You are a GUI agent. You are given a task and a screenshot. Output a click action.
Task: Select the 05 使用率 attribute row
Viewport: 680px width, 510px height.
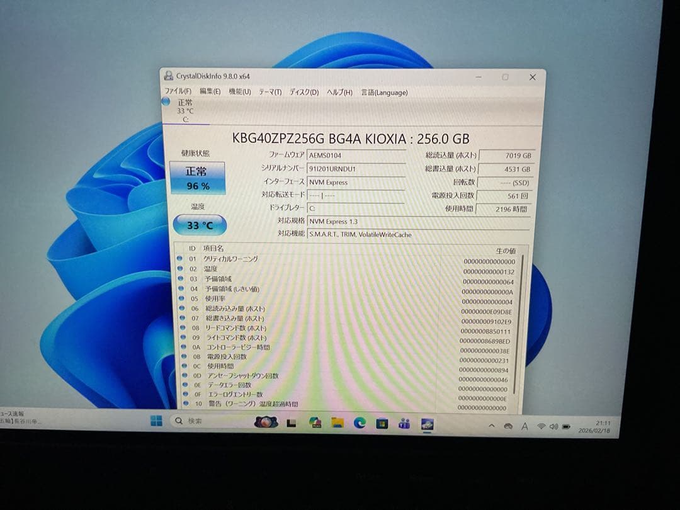pyautogui.click(x=346, y=300)
